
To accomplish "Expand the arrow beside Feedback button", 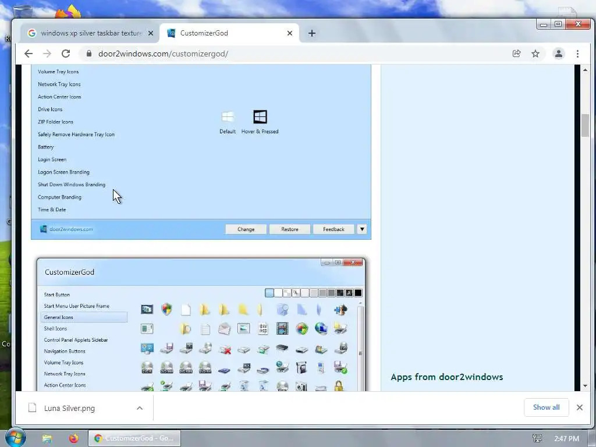I will (x=362, y=229).
